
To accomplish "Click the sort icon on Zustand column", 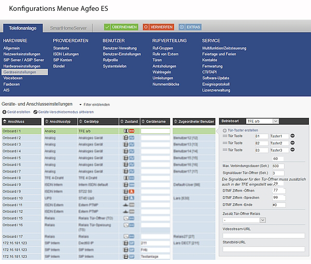I will coord(122,121).
